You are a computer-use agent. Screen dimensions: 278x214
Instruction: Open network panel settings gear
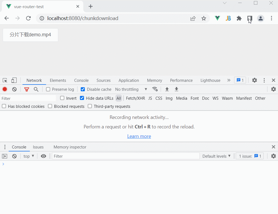pyautogui.click(x=273, y=89)
